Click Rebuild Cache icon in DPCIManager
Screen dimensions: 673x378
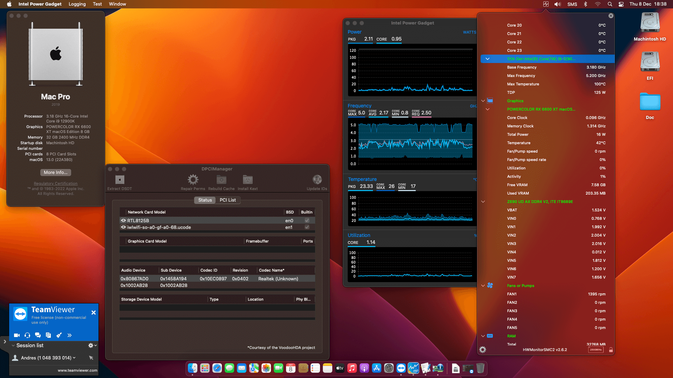221,180
